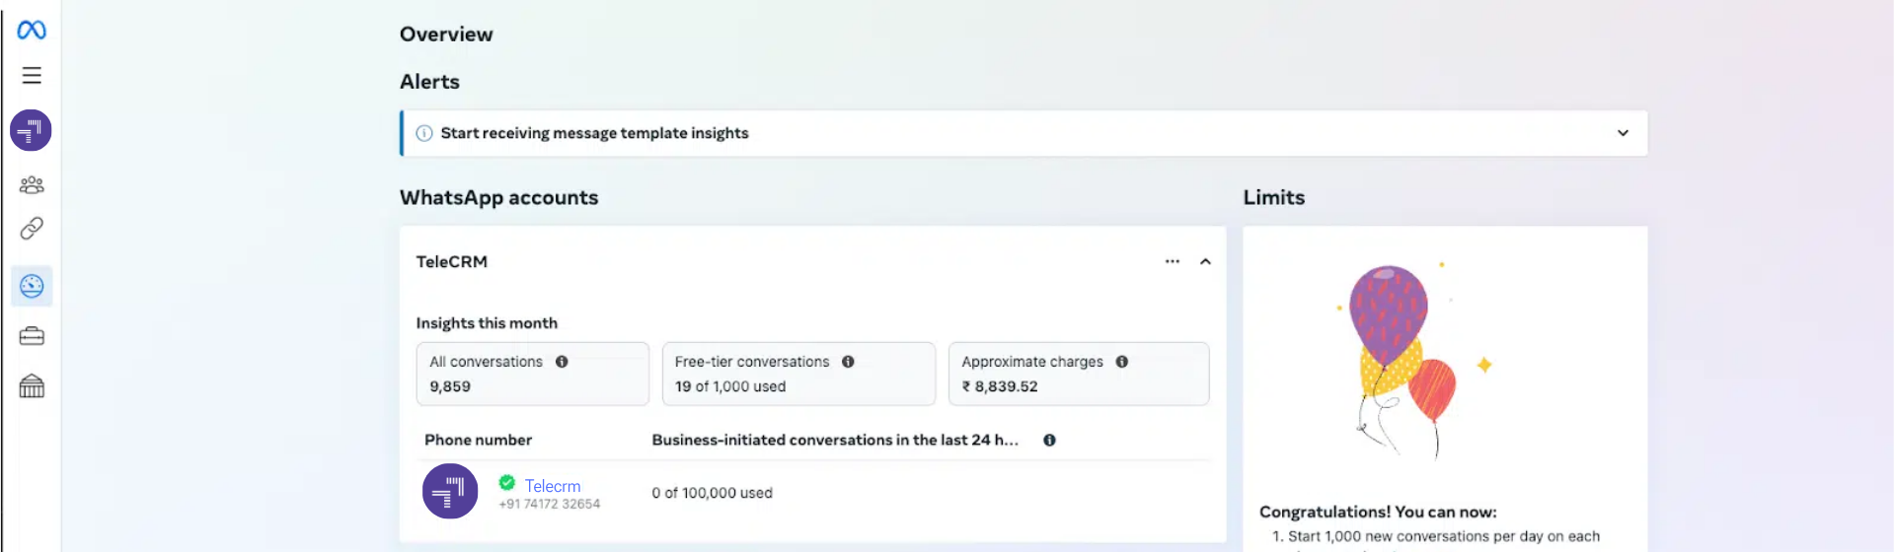Click info icon beside Approximate charges
1895x552 pixels.
pos(1122,362)
